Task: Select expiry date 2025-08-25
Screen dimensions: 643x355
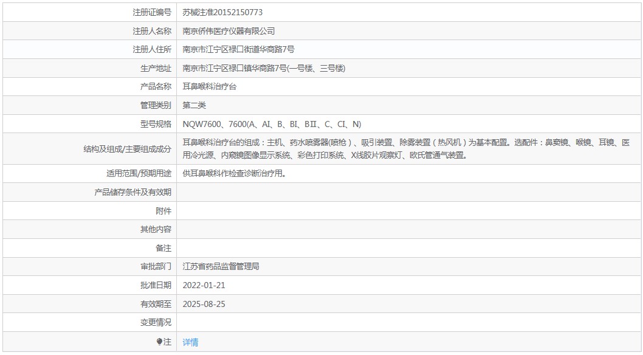Action: tap(204, 304)
